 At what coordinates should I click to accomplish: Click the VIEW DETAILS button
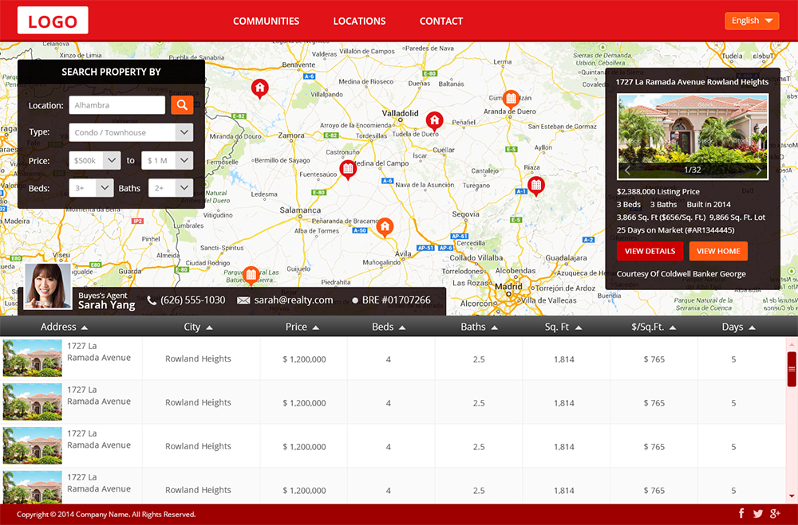[x=649, y=251]
